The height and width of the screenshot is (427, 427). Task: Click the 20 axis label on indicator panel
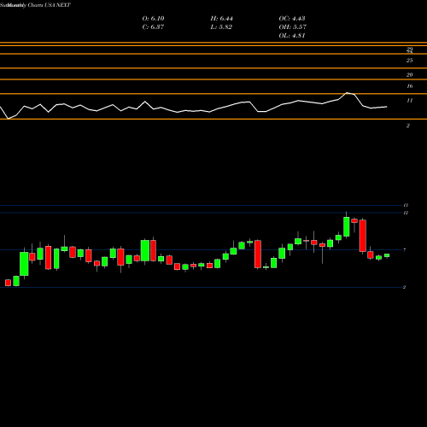pyautogui.click(x=409, y=74)
